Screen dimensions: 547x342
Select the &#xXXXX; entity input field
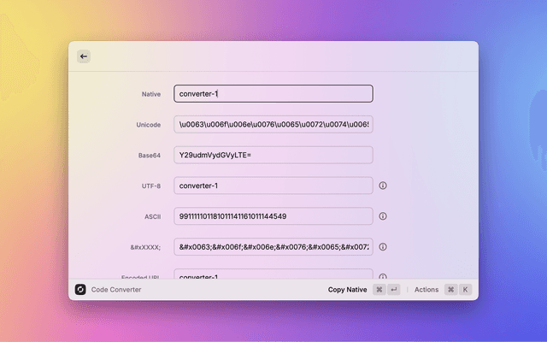coord(273,247)
